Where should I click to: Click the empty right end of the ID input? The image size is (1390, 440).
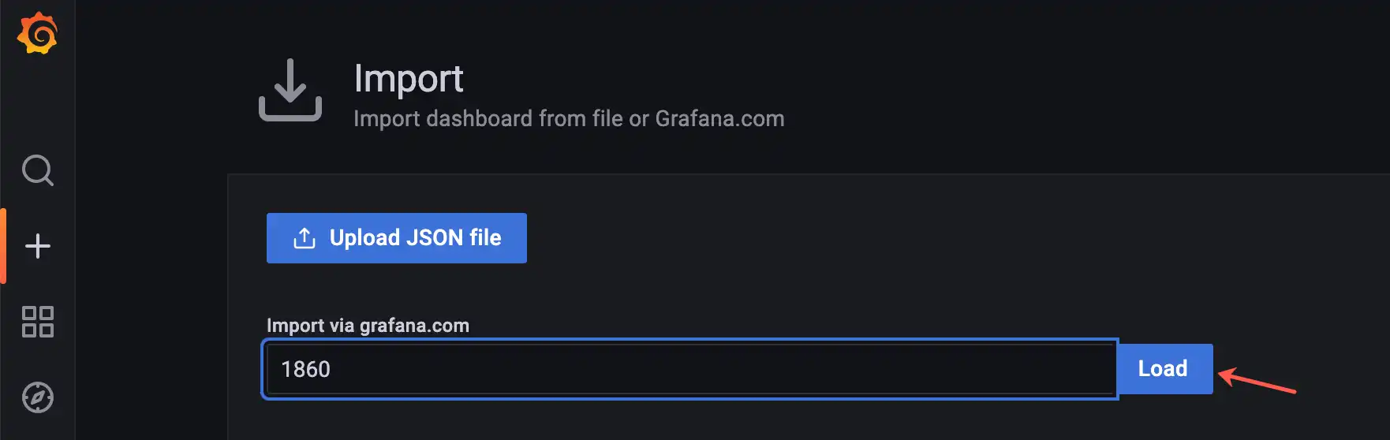[x=1026, y=369]
